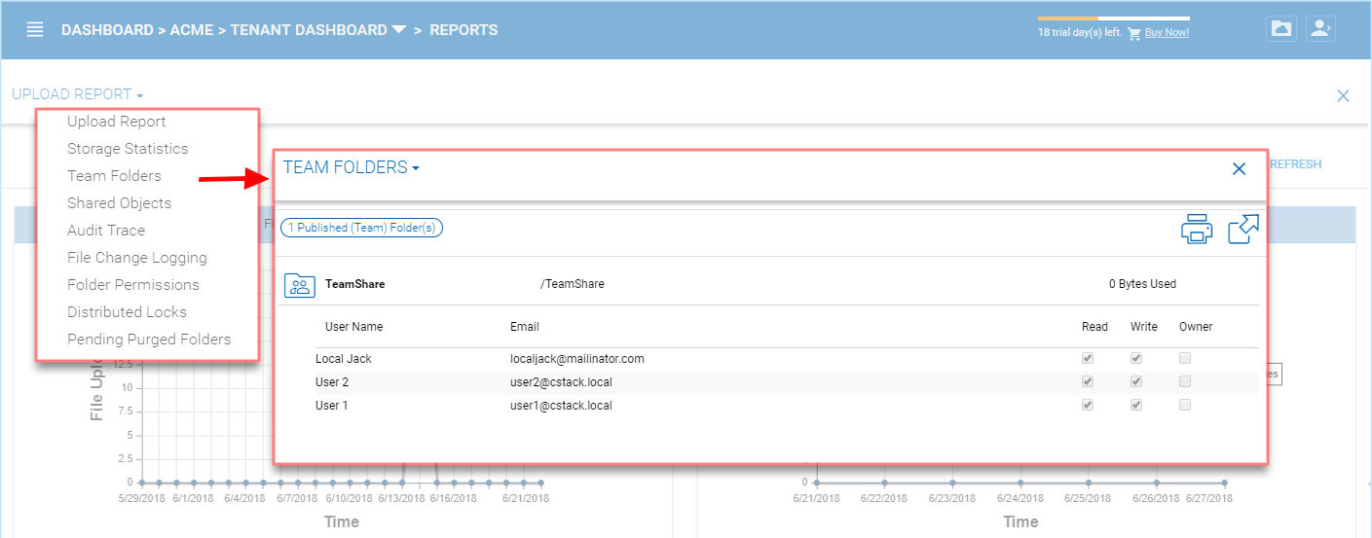Click the Write column header
This screenshot has width=1372, height=538.
click(1144, 327)
